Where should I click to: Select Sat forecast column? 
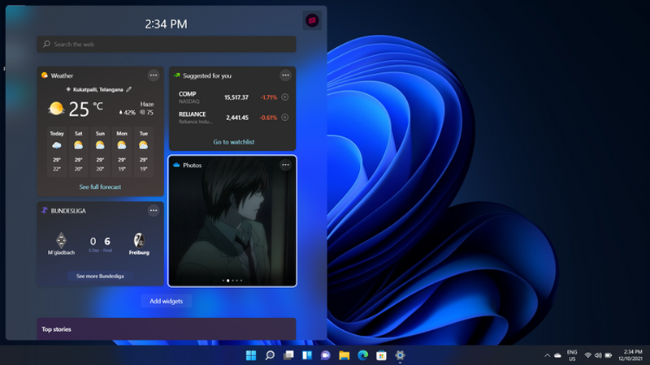coord(78,152)
